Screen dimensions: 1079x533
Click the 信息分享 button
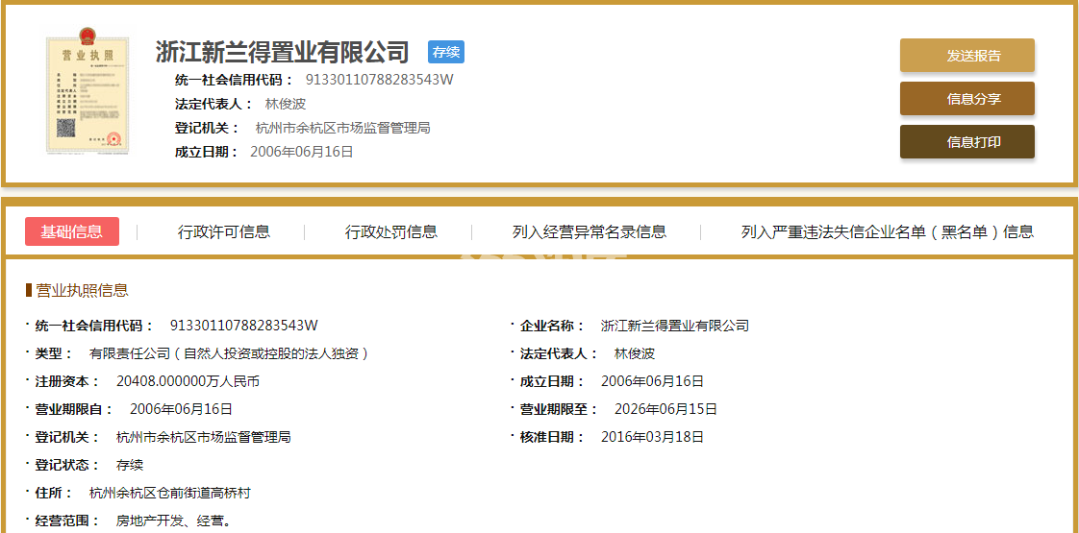pos(966,99)
